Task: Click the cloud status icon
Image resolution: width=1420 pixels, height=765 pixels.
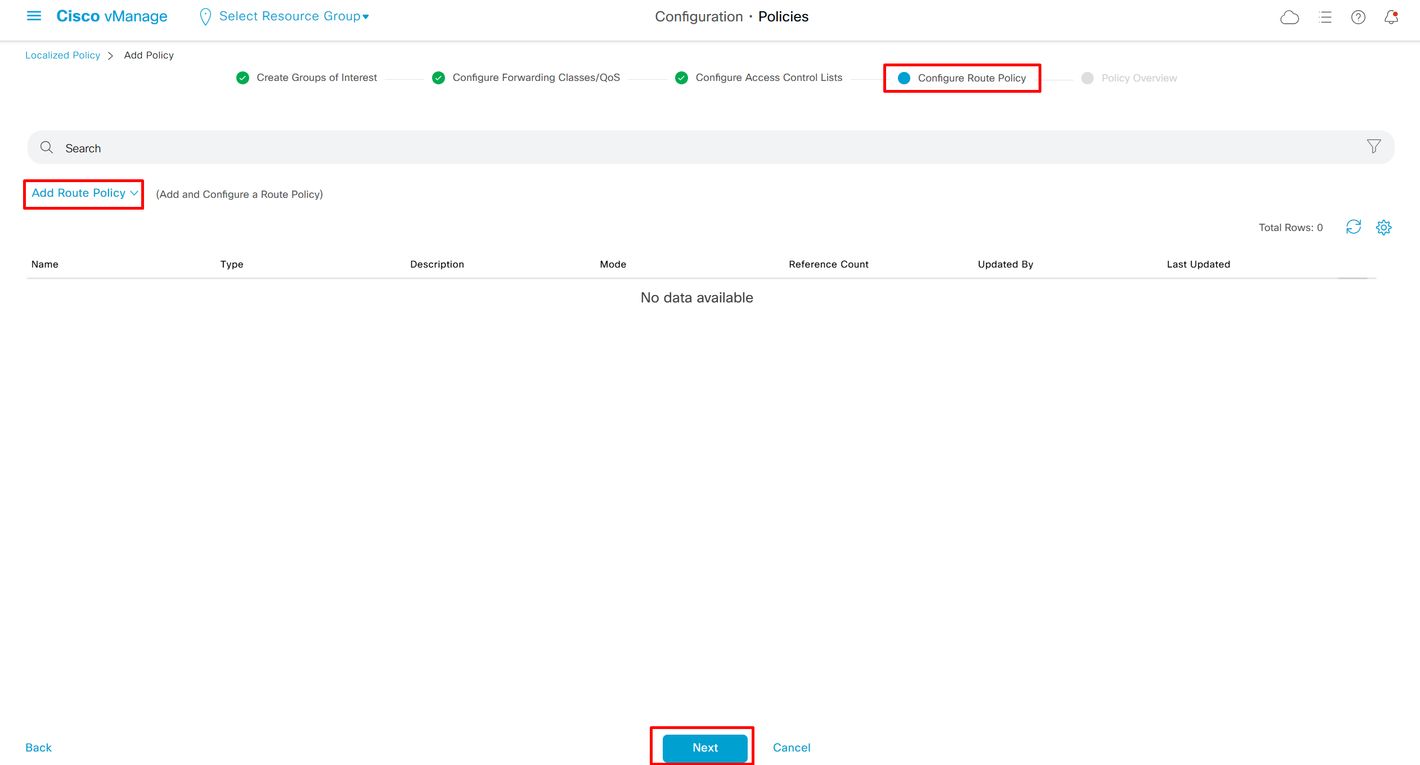Action: click(1289, 17)
